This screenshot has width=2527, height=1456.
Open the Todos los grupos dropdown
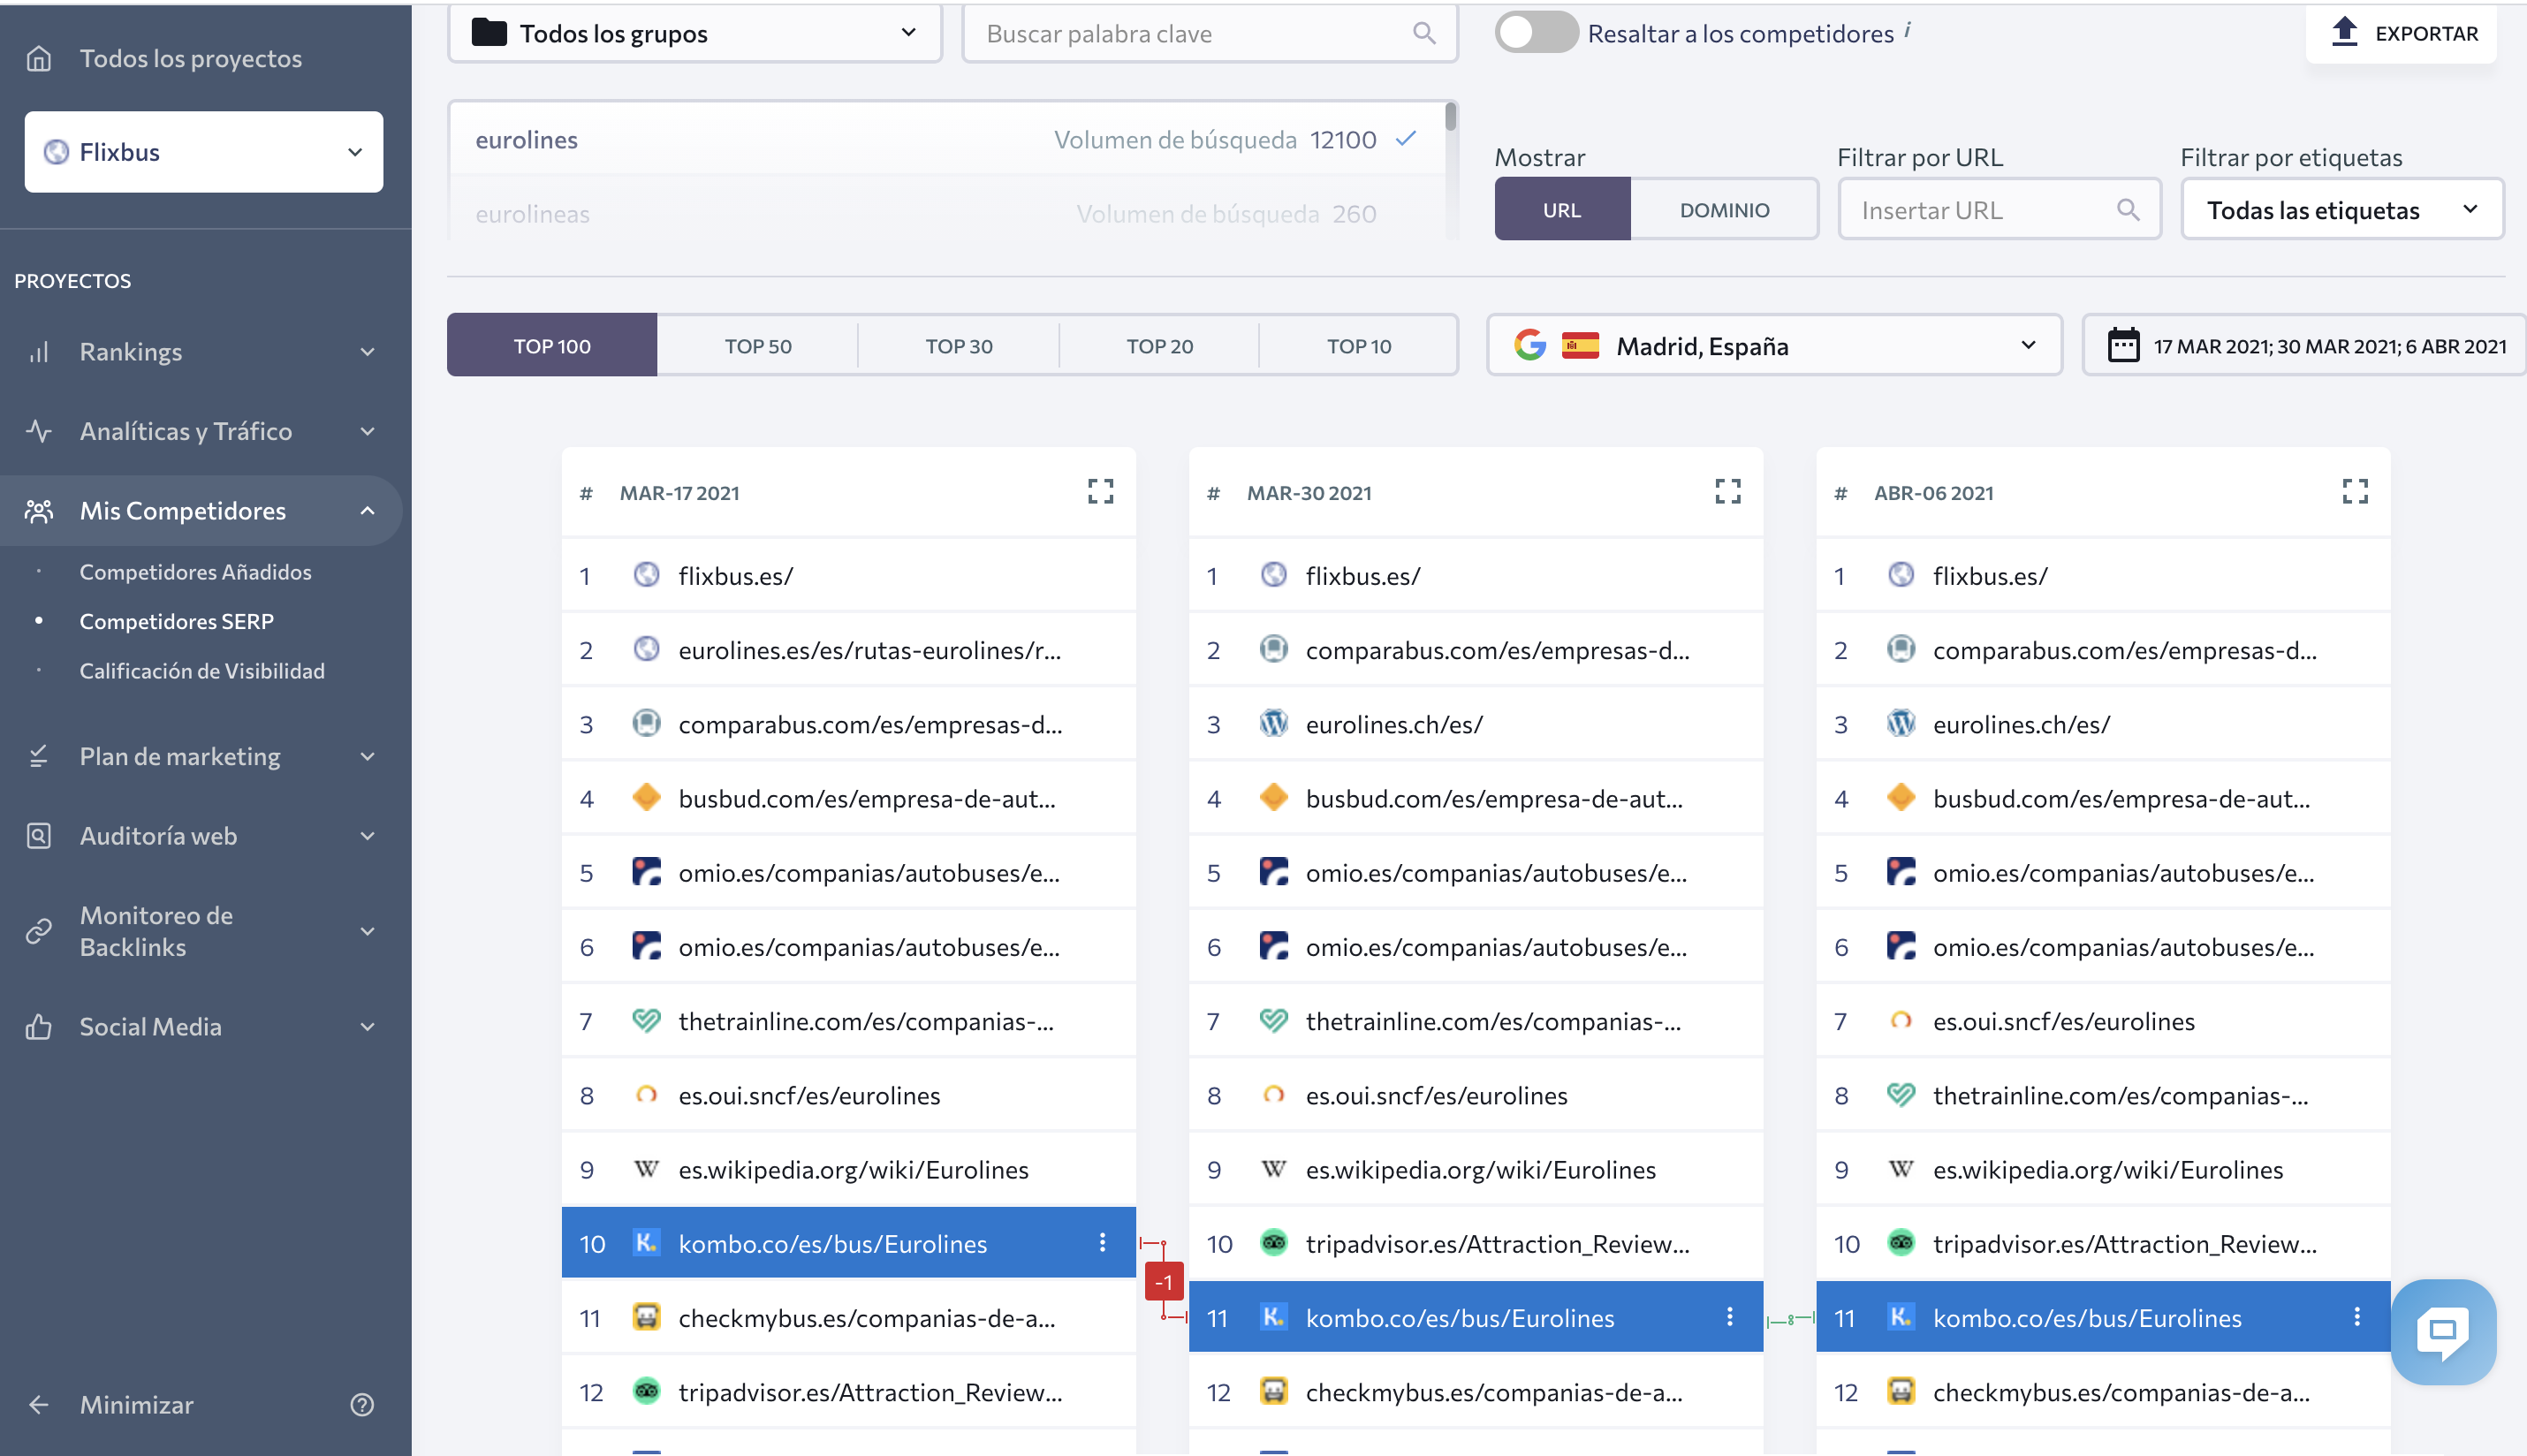pyautogui.click(x=695, y=34)
